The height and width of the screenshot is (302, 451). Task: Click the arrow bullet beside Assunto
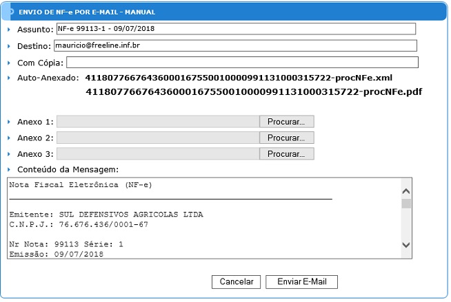coord(9,30)
